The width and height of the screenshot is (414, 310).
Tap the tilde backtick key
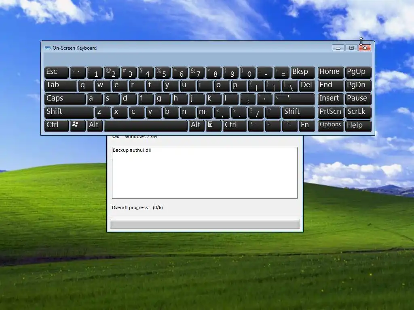tap(78, 73)
